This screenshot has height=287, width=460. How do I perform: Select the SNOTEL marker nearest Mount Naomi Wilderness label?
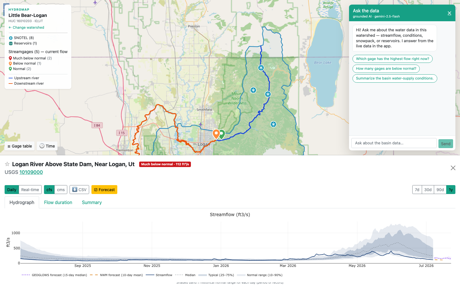point(253,90)
